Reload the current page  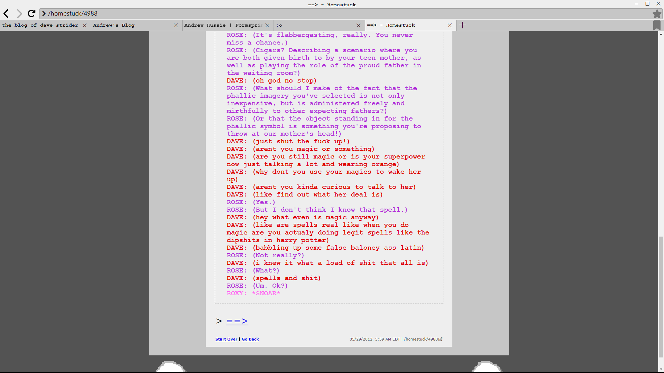(31, 13)
